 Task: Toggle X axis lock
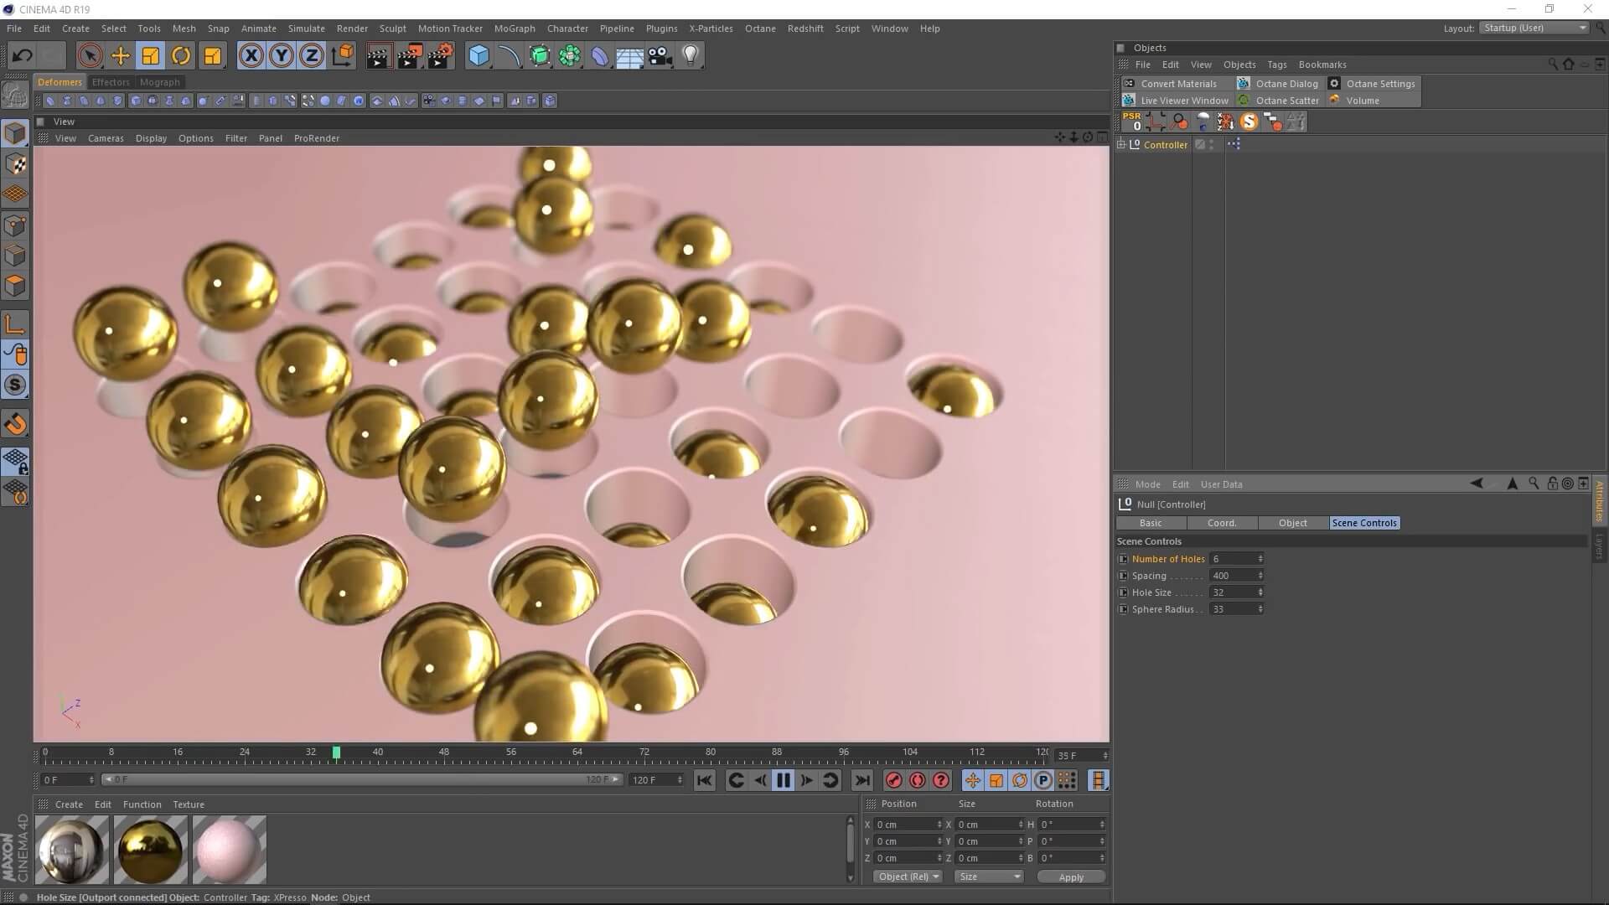251,56
